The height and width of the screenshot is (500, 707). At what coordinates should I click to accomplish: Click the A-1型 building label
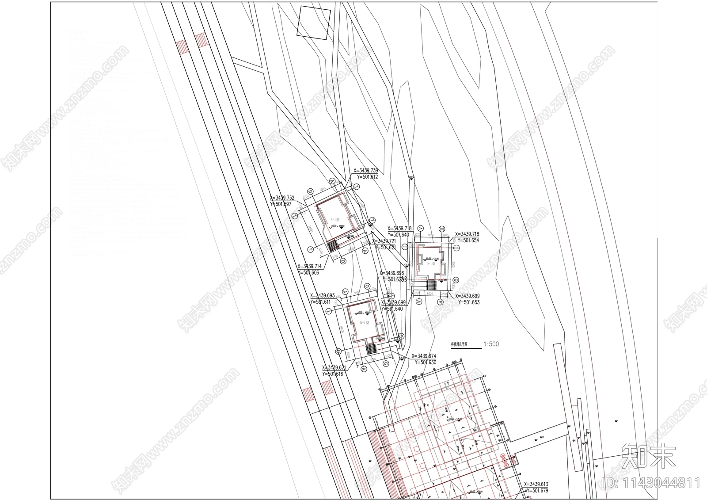point(335,220)
